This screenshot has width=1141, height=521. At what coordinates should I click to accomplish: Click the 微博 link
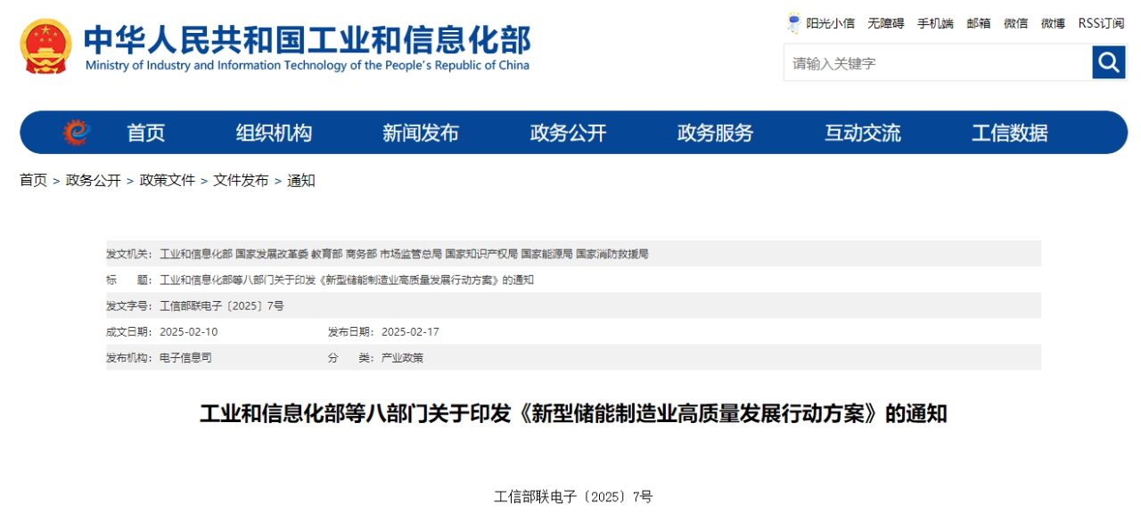tap(1053, 23)
